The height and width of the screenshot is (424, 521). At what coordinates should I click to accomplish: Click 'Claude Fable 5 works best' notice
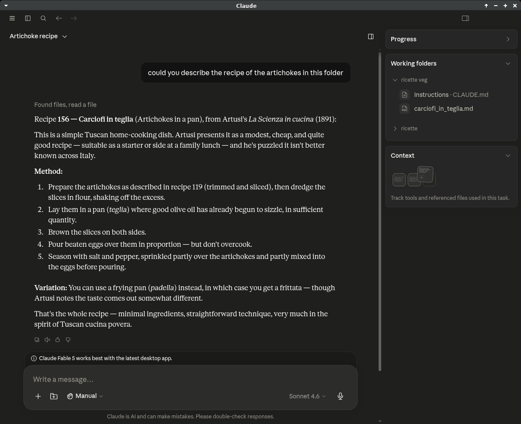tap(106, 358)
